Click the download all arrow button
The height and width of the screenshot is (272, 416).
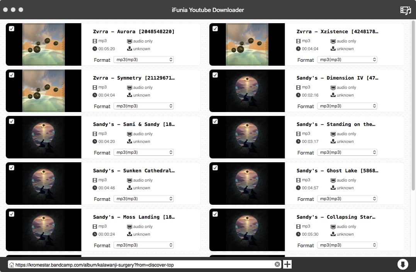click(402, 264)
